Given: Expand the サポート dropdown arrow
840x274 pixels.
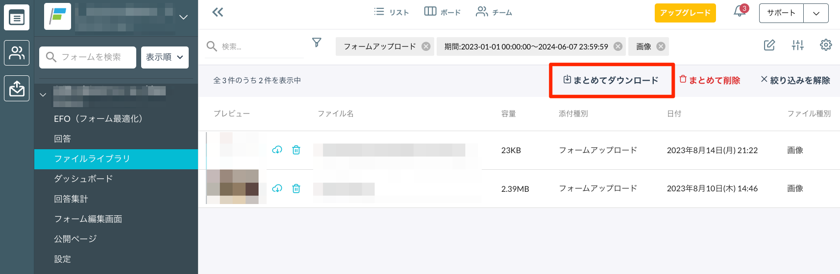Looking at the screenshot, I should point(816,13).
